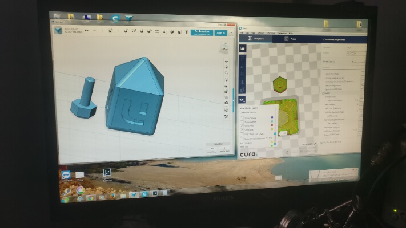
Task: Click the view cube in 123D viewport
Action: [x=224, y=48]
